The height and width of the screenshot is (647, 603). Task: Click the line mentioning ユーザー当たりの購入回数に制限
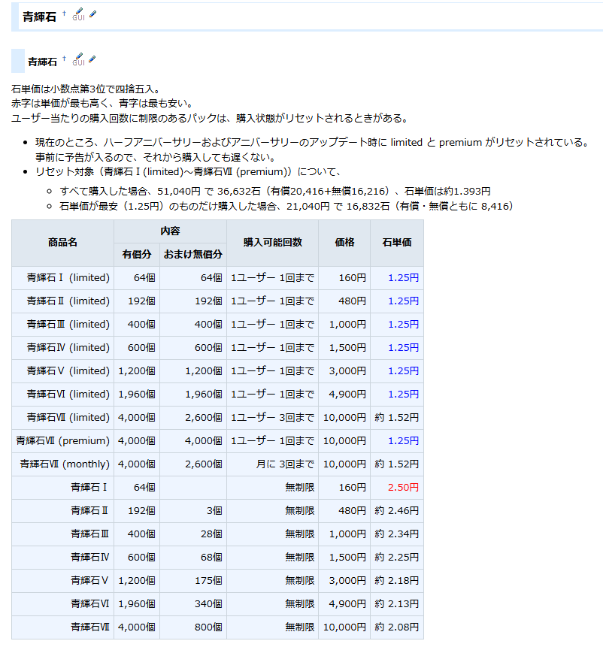coord(210,119)
